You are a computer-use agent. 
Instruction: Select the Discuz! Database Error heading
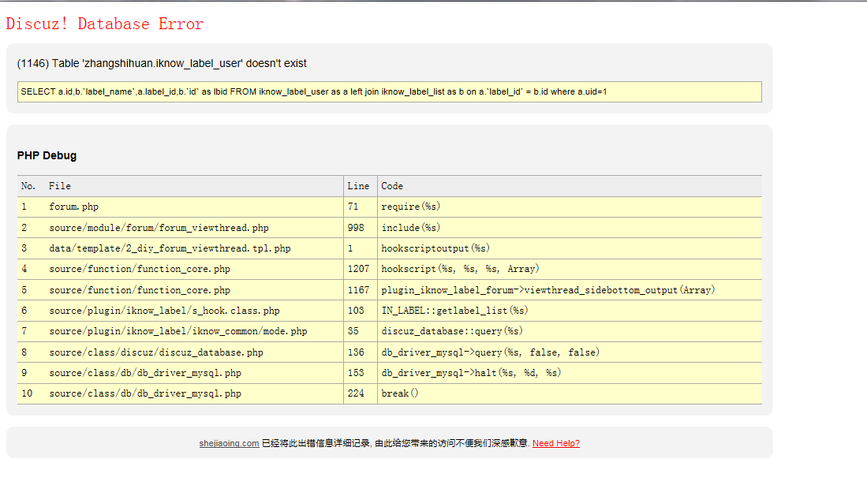(104, 24)
